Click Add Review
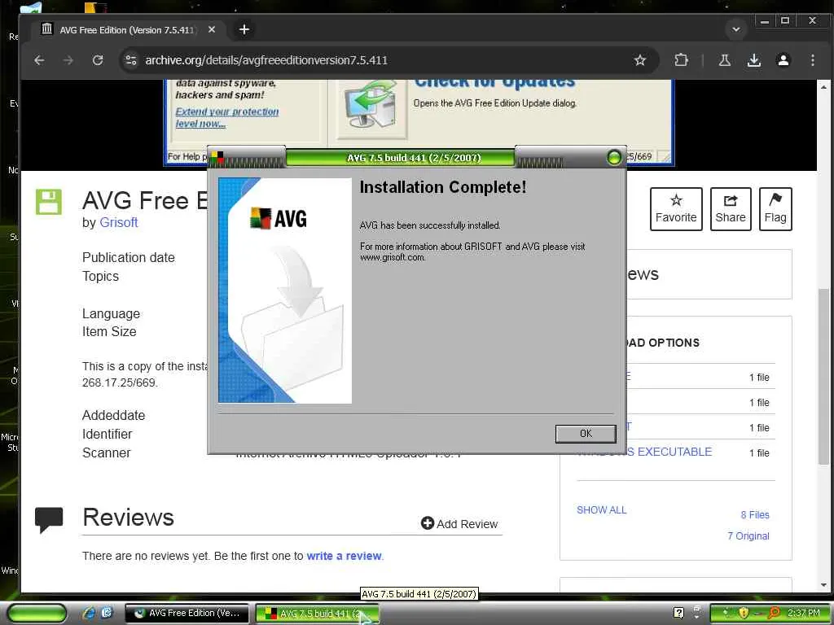Viewport: 834px width, 625px height. (x=459, y=524)
